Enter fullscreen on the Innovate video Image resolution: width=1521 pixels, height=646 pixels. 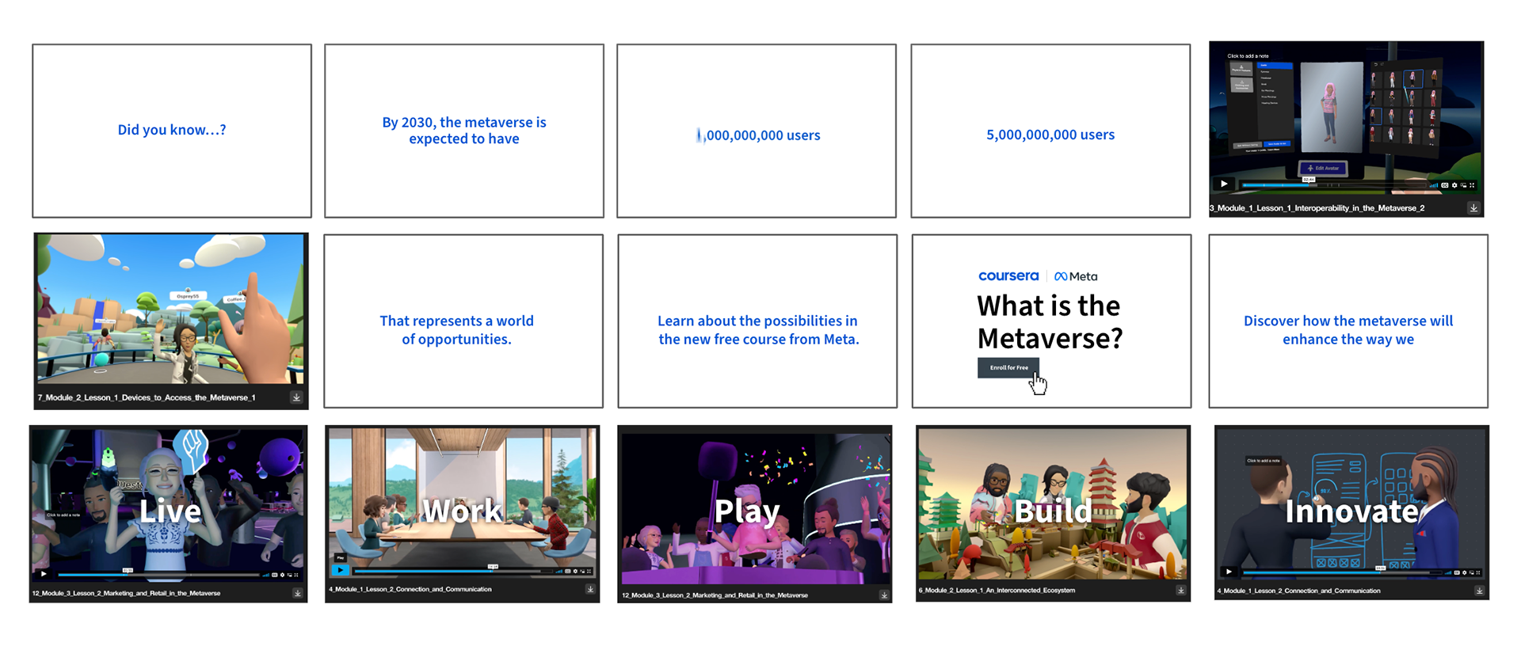pos(1478,572)
